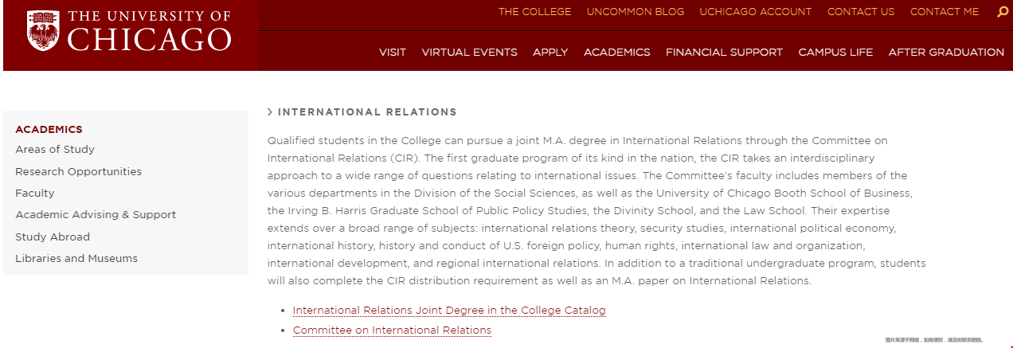Open UChicago Account page
This screenshot has height=348, width=1013.
point(755,12)
